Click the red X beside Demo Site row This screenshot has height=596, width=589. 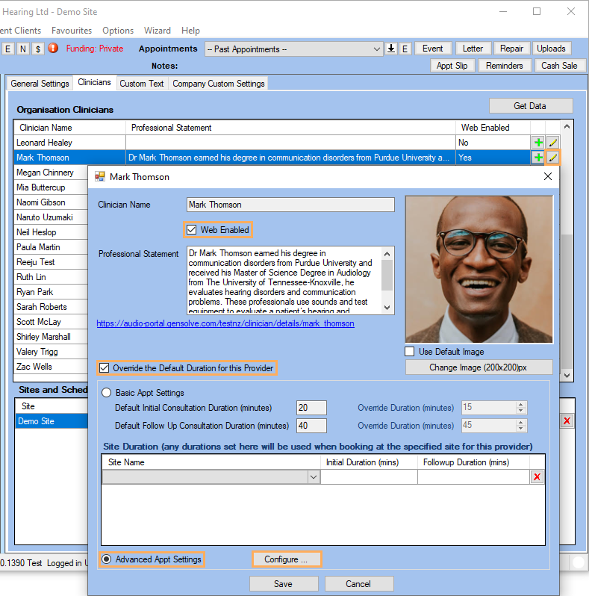click(567, 420)
